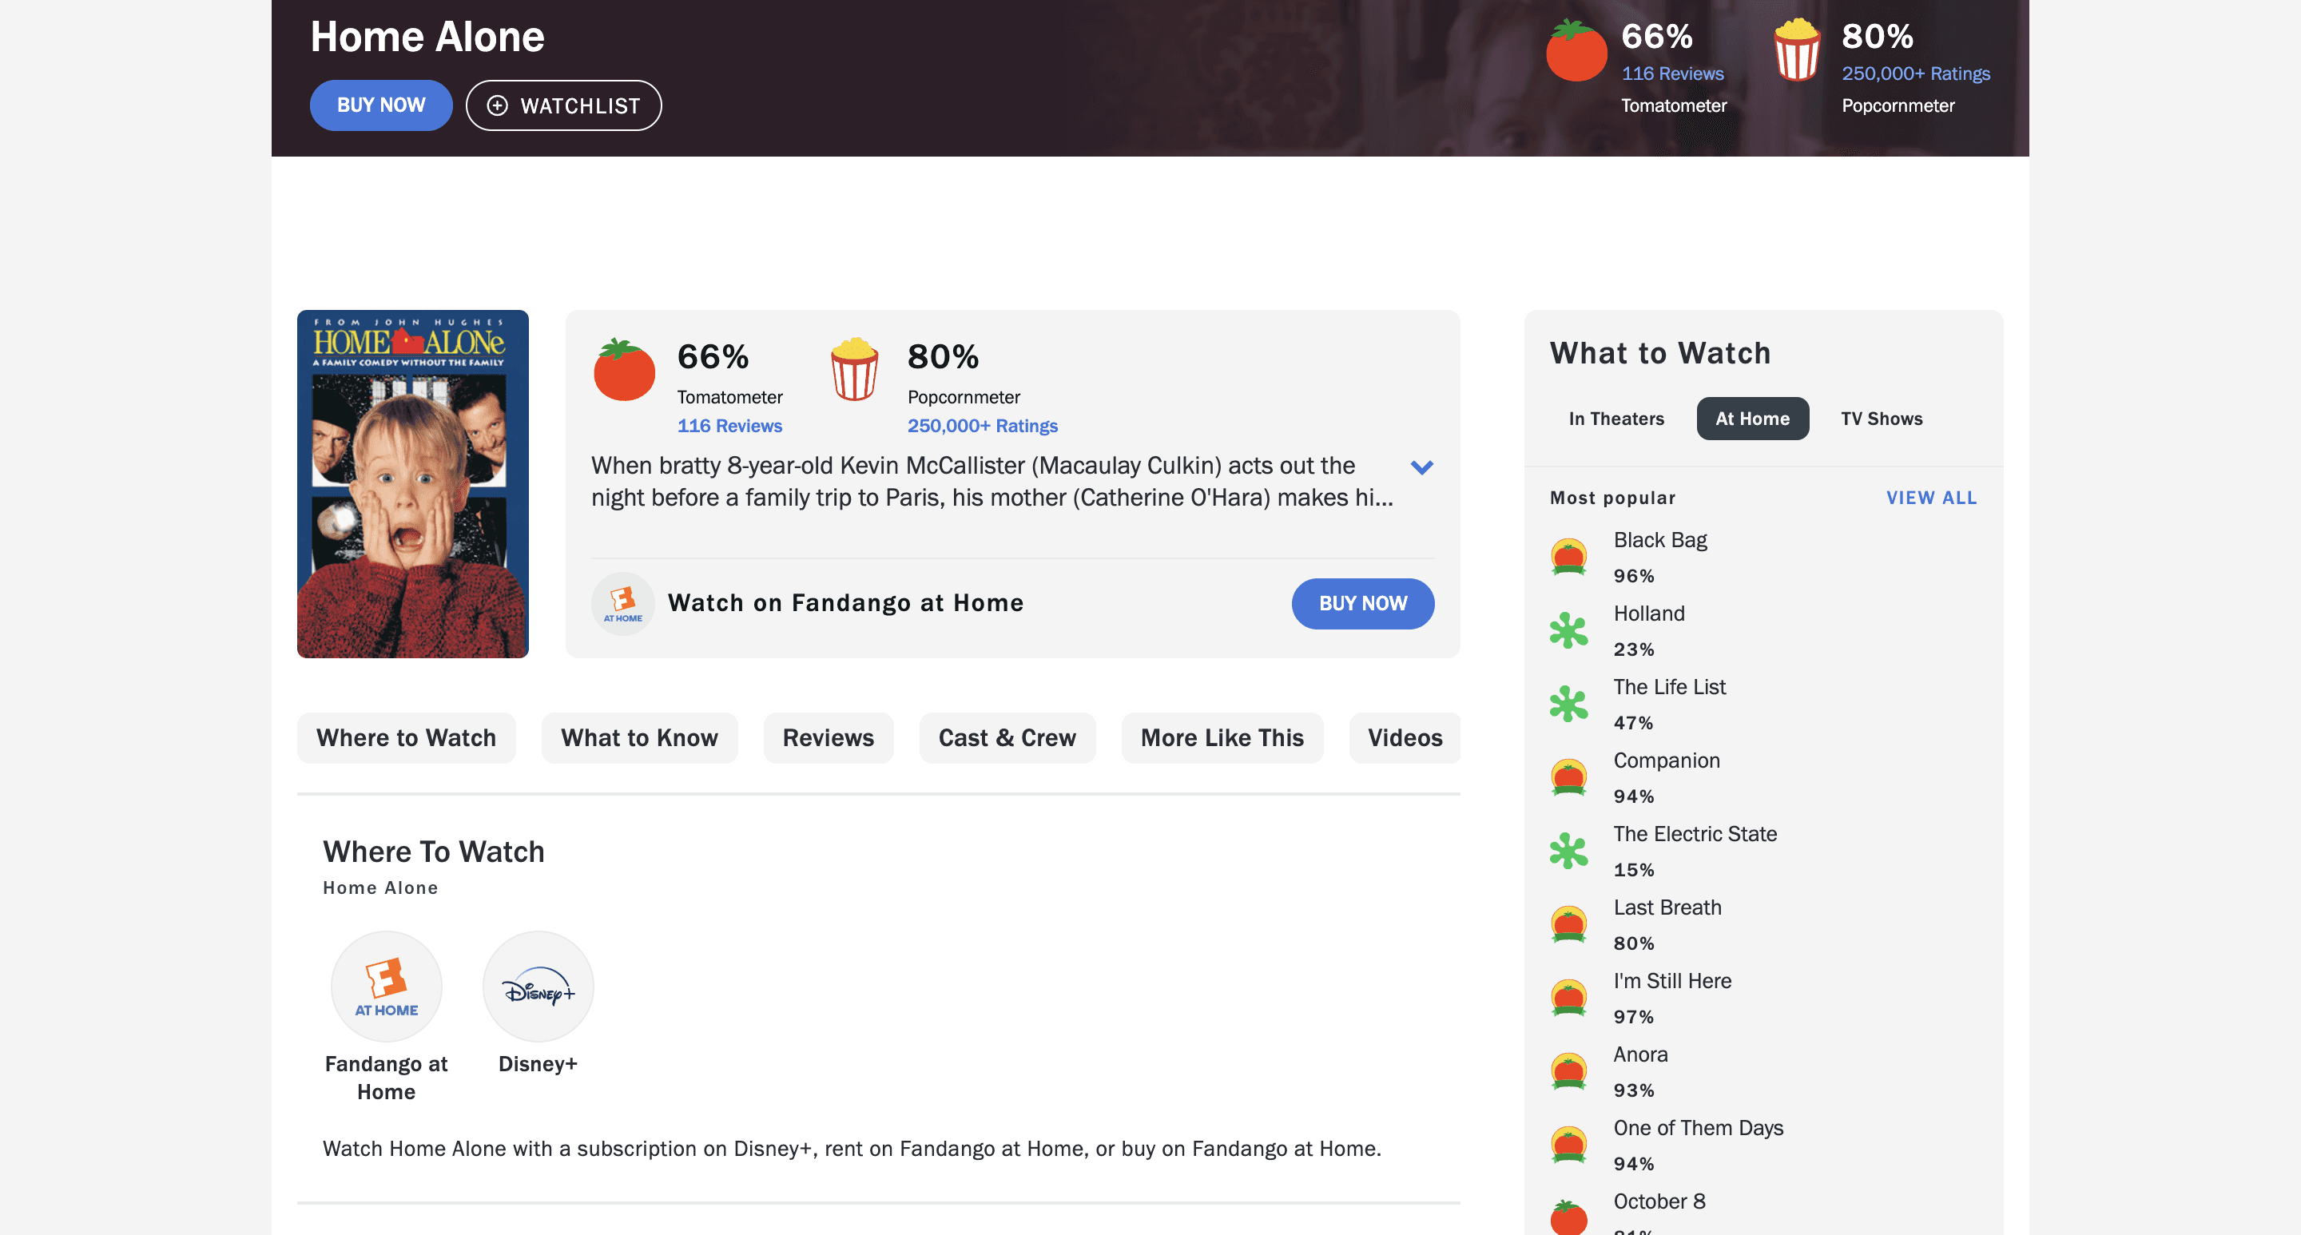Switch to the TV Shows tab
This screenshot has height=1235, width=2301.
(1882, 419)
